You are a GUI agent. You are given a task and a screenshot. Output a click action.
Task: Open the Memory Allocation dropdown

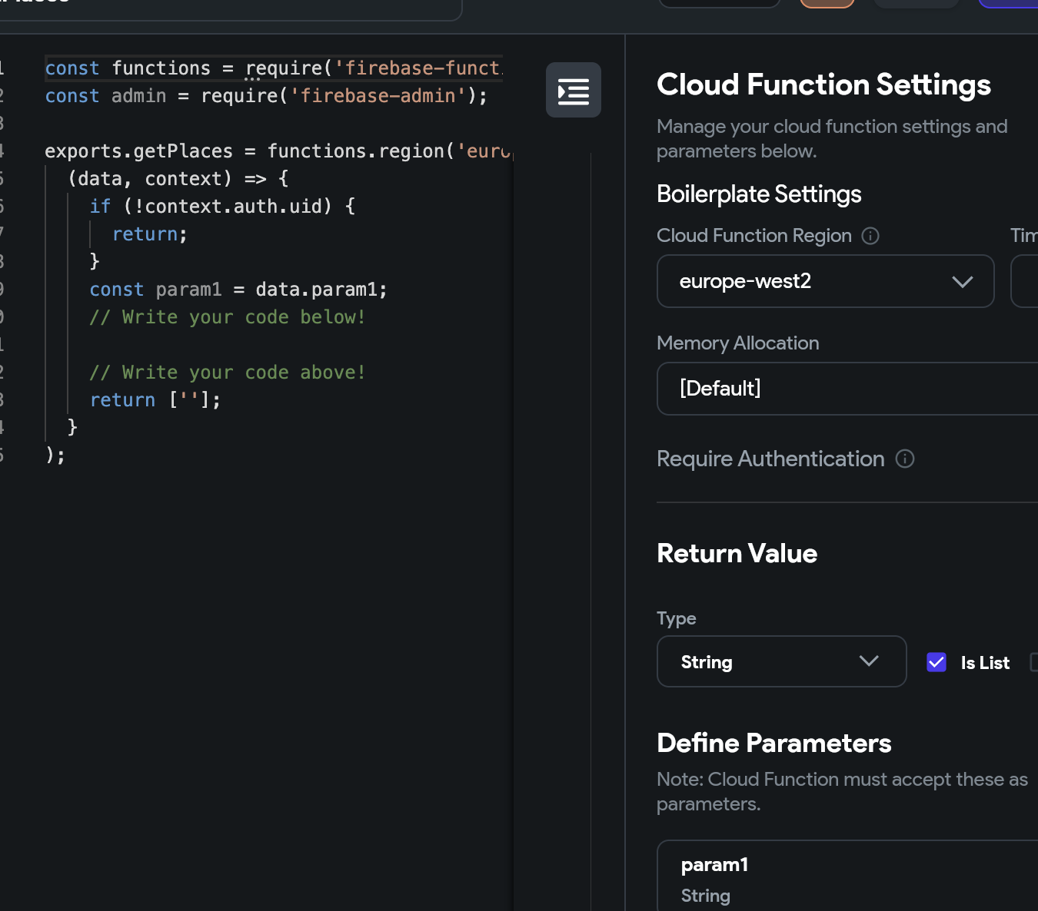[x=846, y=389]
